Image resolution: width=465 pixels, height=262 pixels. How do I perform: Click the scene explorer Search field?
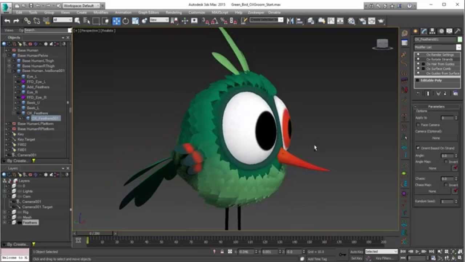coord(46,30)
